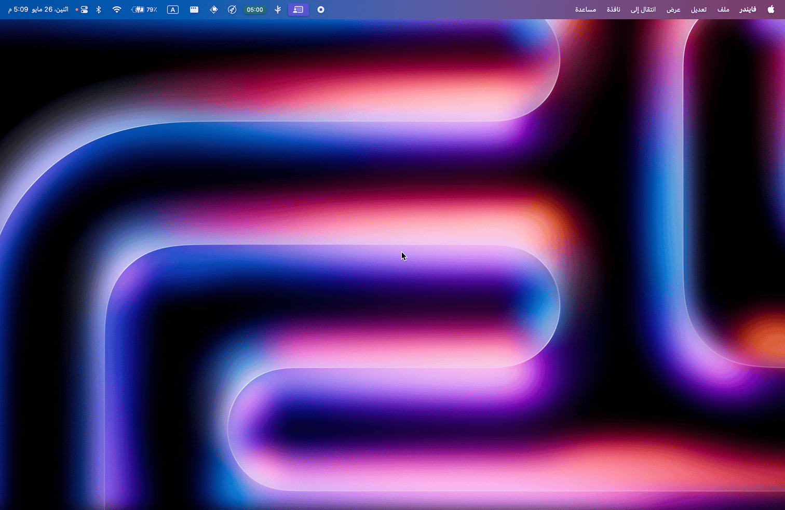Open the ملف (File) menu
785x510 pixels.
[x=723, y=9]
